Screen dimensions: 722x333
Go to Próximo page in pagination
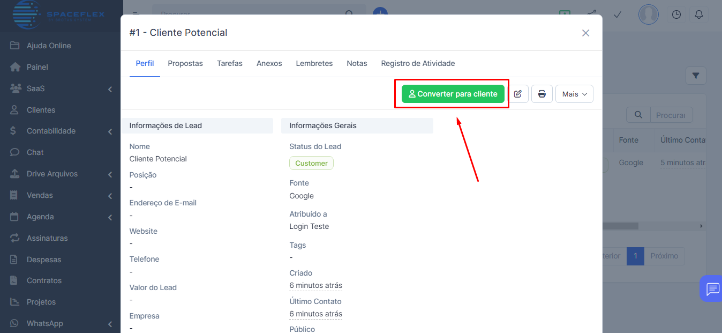[x=664, y=256]
